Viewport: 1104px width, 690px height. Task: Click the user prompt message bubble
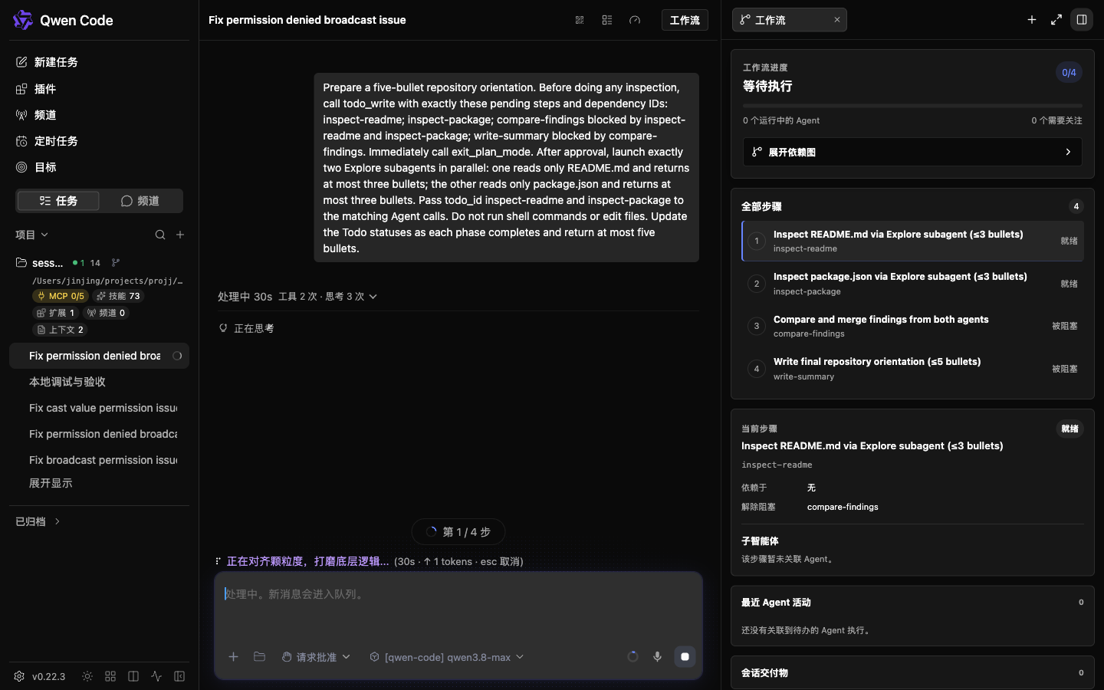point(506,167)
